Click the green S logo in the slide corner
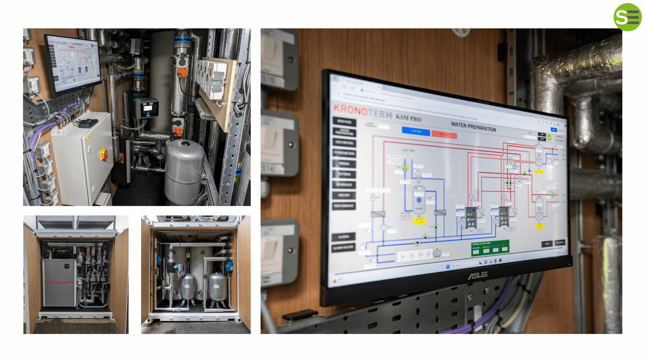Screen dimensions: 645x361 (x=627, y=17)
